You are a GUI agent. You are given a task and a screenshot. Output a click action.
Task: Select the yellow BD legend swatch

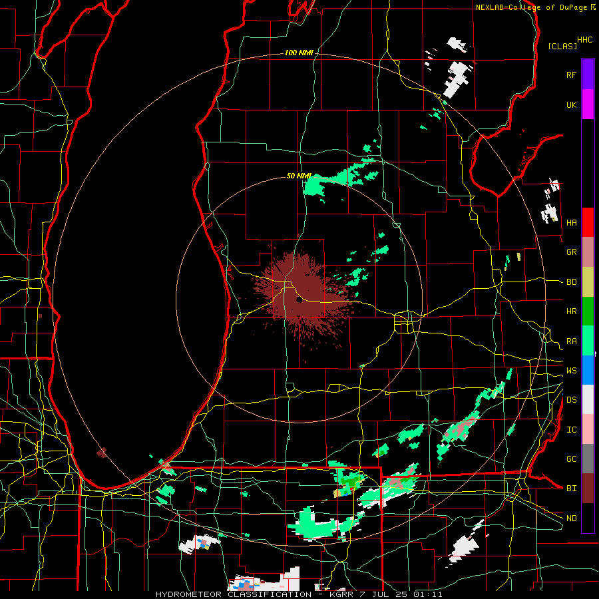tap(588, 282)
